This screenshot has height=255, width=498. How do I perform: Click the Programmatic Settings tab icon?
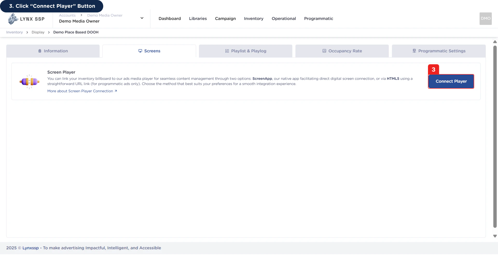coord(414,51)
